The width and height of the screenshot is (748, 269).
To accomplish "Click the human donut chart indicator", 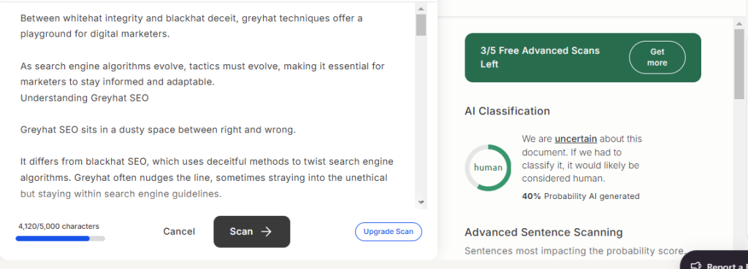I will point(488,168).
